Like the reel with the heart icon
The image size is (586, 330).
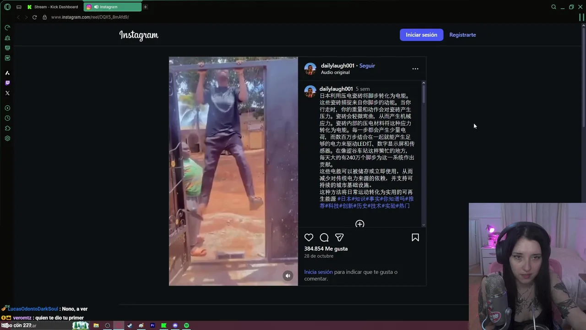point(309,237)
